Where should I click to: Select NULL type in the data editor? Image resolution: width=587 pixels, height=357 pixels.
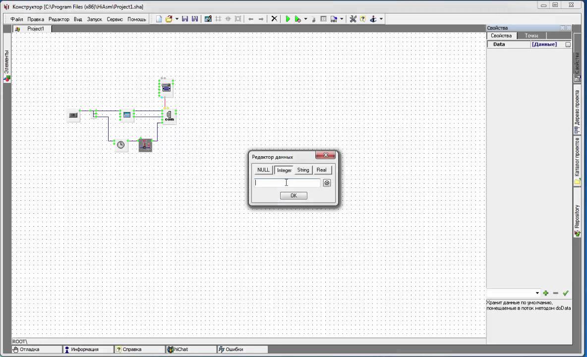pyautogui.click(x=263, y=170)
